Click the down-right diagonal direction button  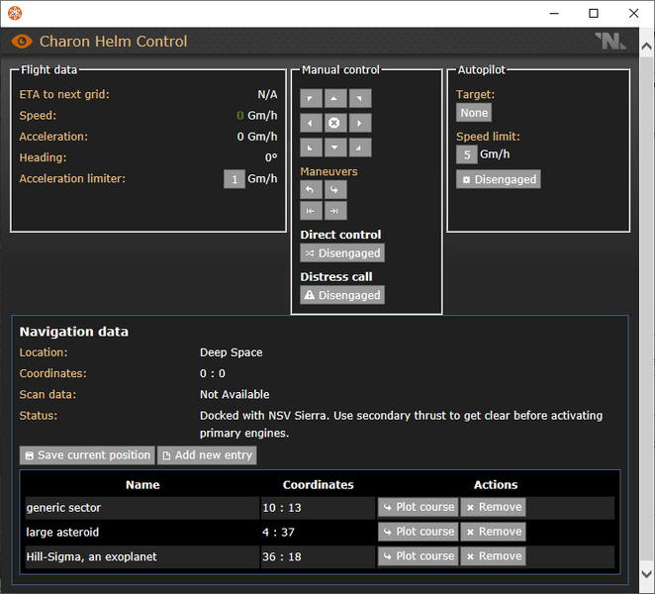[x=360, y=148]
